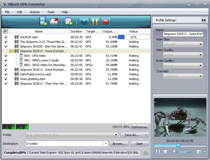
Task: Collapse Profile Settings panel with double-arrow icon
Action: [204, 20]
